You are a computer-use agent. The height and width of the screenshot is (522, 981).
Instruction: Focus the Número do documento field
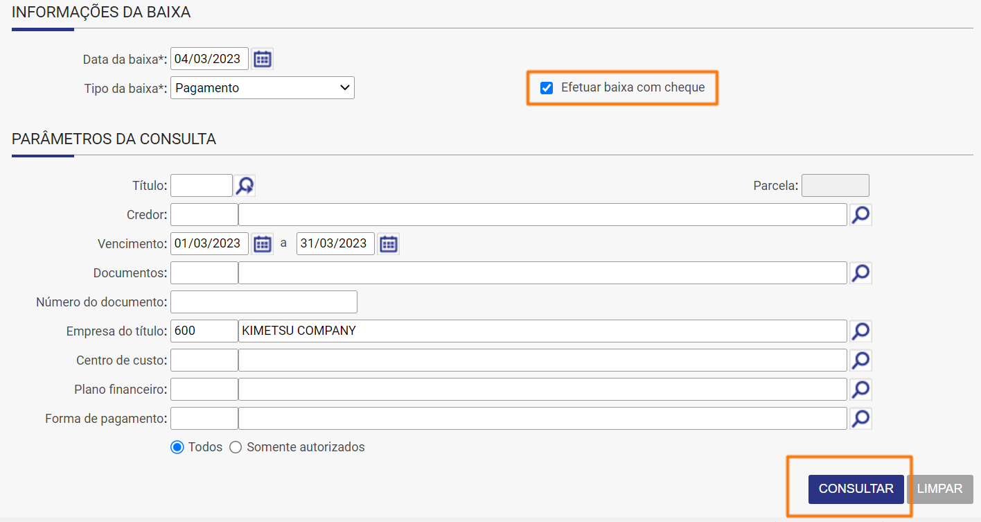click(x=264, y=302)
